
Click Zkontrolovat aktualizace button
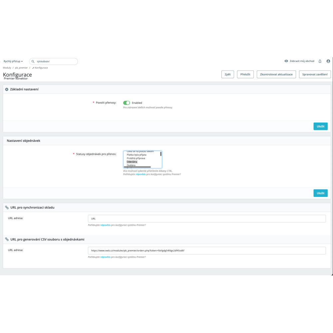tap(276, 74)
